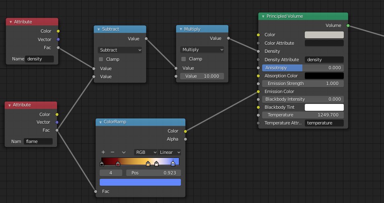The height and width of the screenshot is (203, 384).
Task: Click the density Name field in Attribute node
Action: [39, 59]
